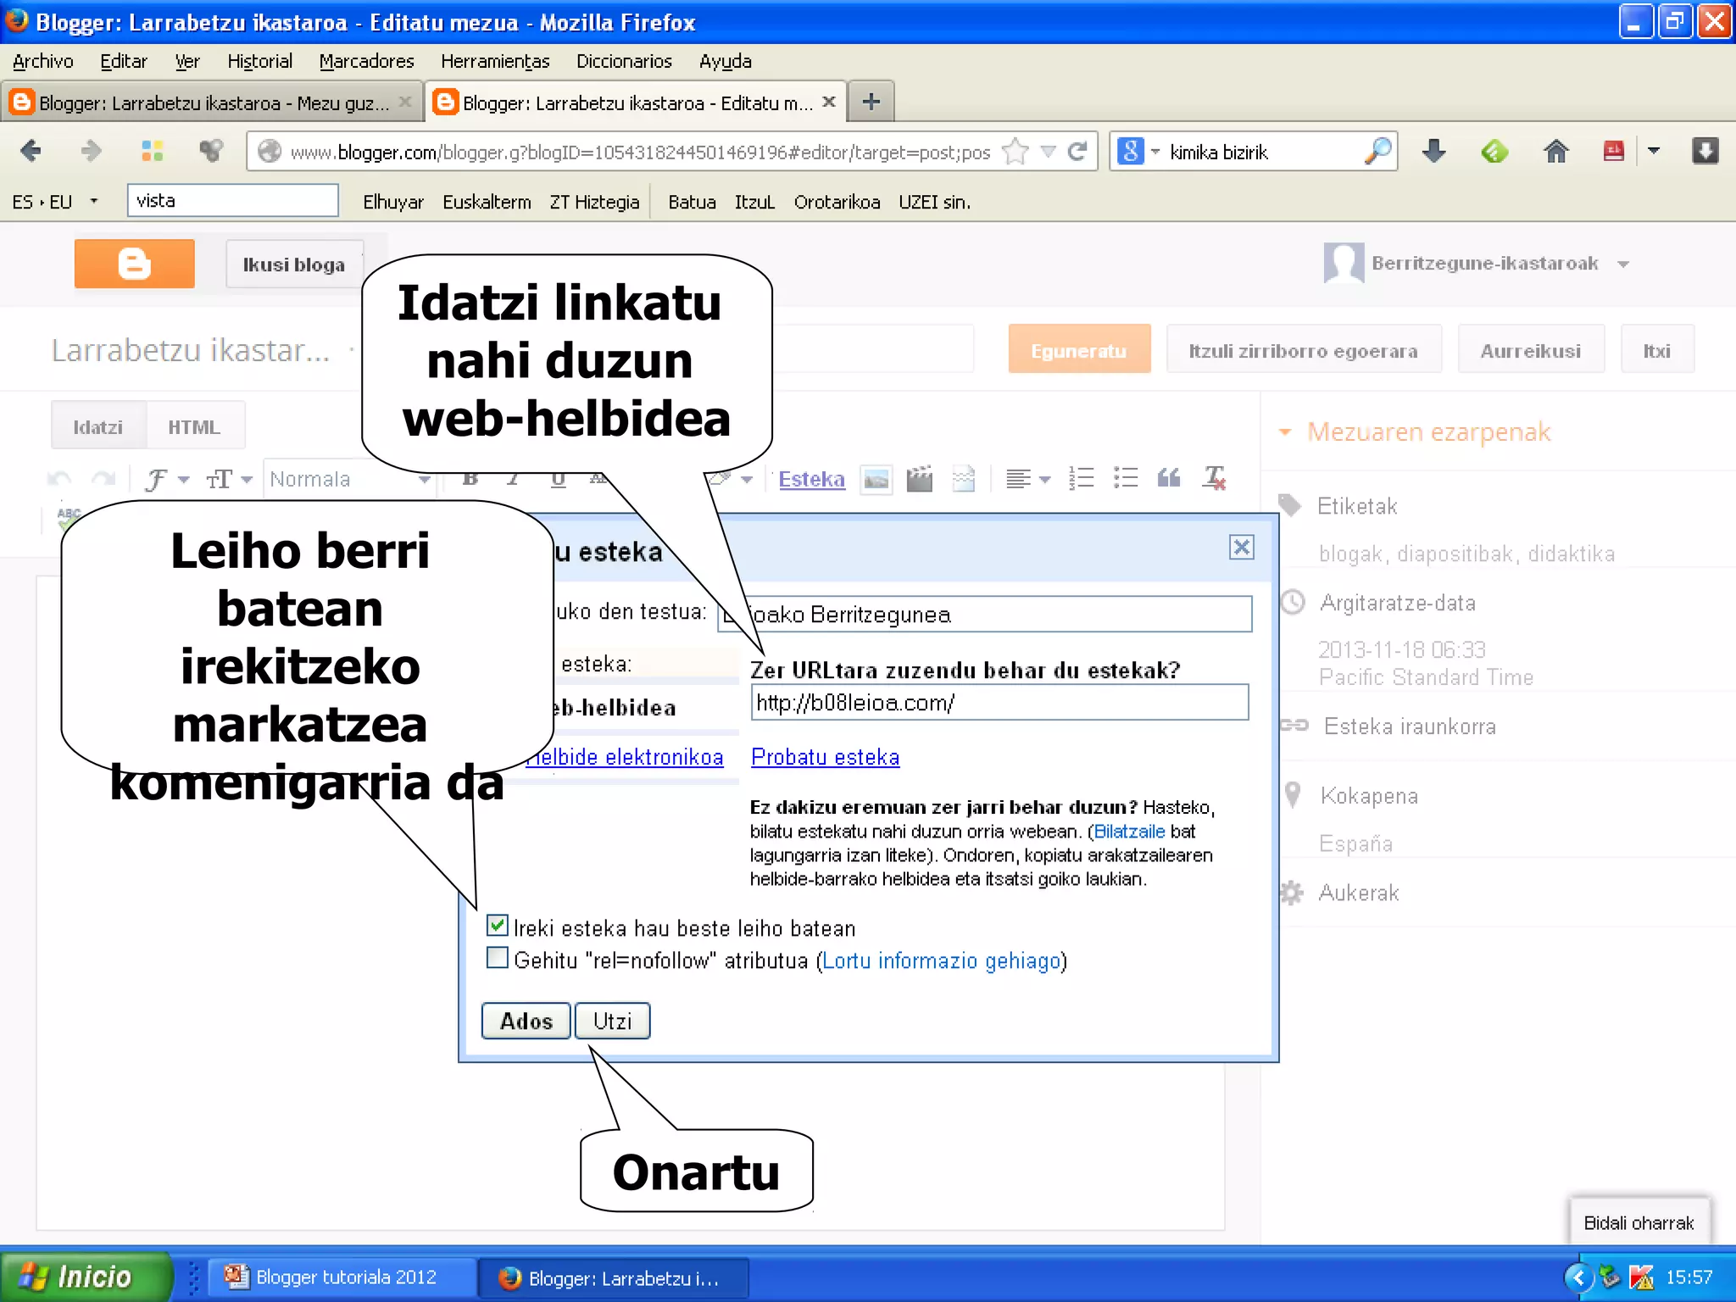Toggle bold text formatting

[470, 479]
